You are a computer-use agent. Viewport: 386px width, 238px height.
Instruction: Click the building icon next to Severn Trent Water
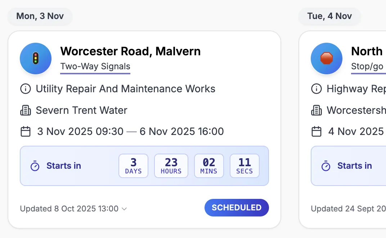(x=26, y=110)
